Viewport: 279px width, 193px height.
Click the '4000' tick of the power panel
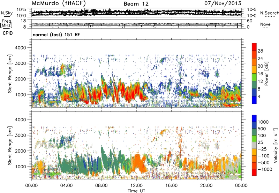(21, 48)
